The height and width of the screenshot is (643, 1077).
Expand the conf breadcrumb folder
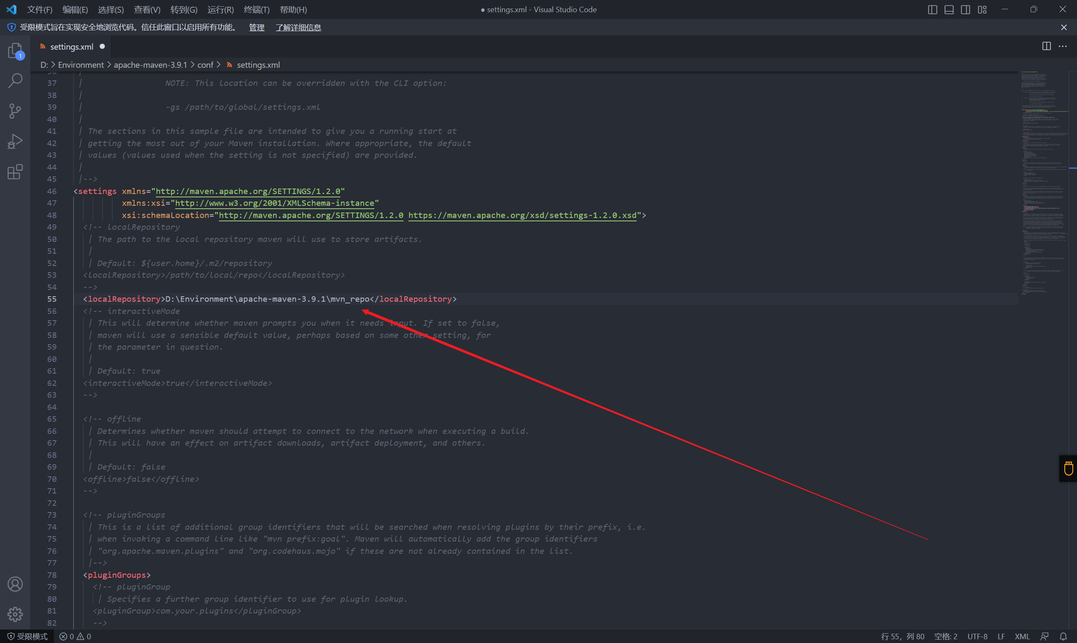(205, 64)
